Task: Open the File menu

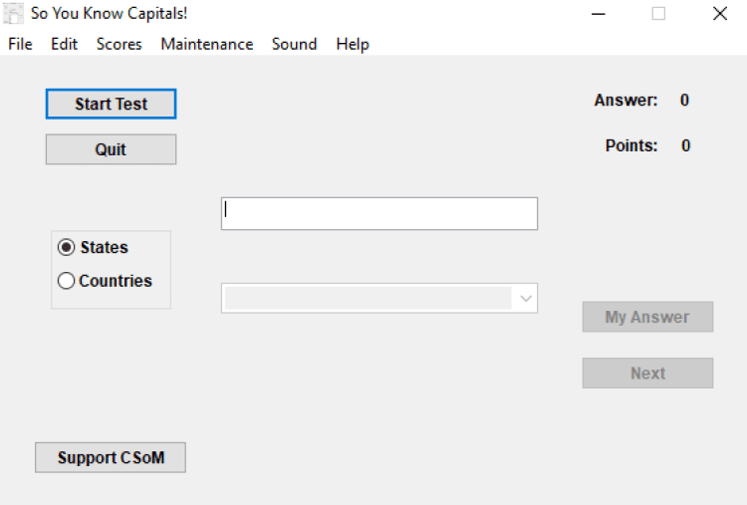Action: (x=20, y=44)
